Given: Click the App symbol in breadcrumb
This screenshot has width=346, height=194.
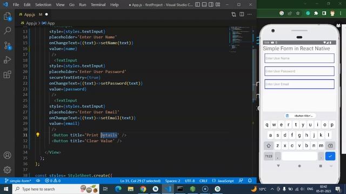Looking at the screenshot, I should click(x=48, y=23).
